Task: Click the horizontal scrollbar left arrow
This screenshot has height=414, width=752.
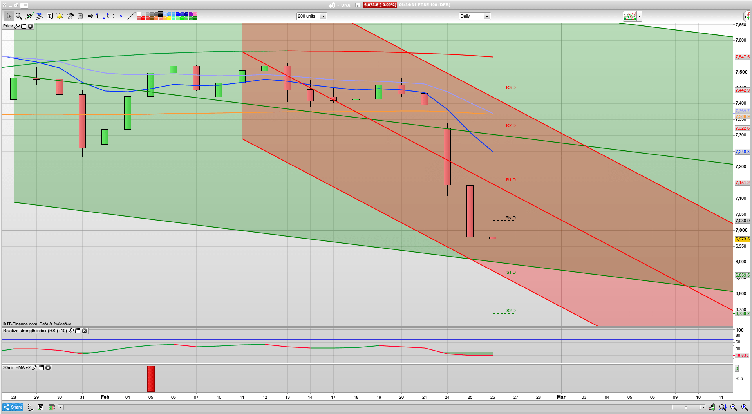Action: coord(60,407)
